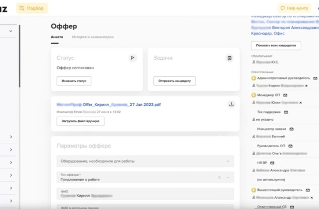Click the Отправить кандидату button

pos(175,81)
